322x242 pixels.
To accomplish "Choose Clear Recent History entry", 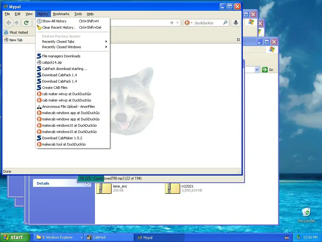I will click(73, 27).
